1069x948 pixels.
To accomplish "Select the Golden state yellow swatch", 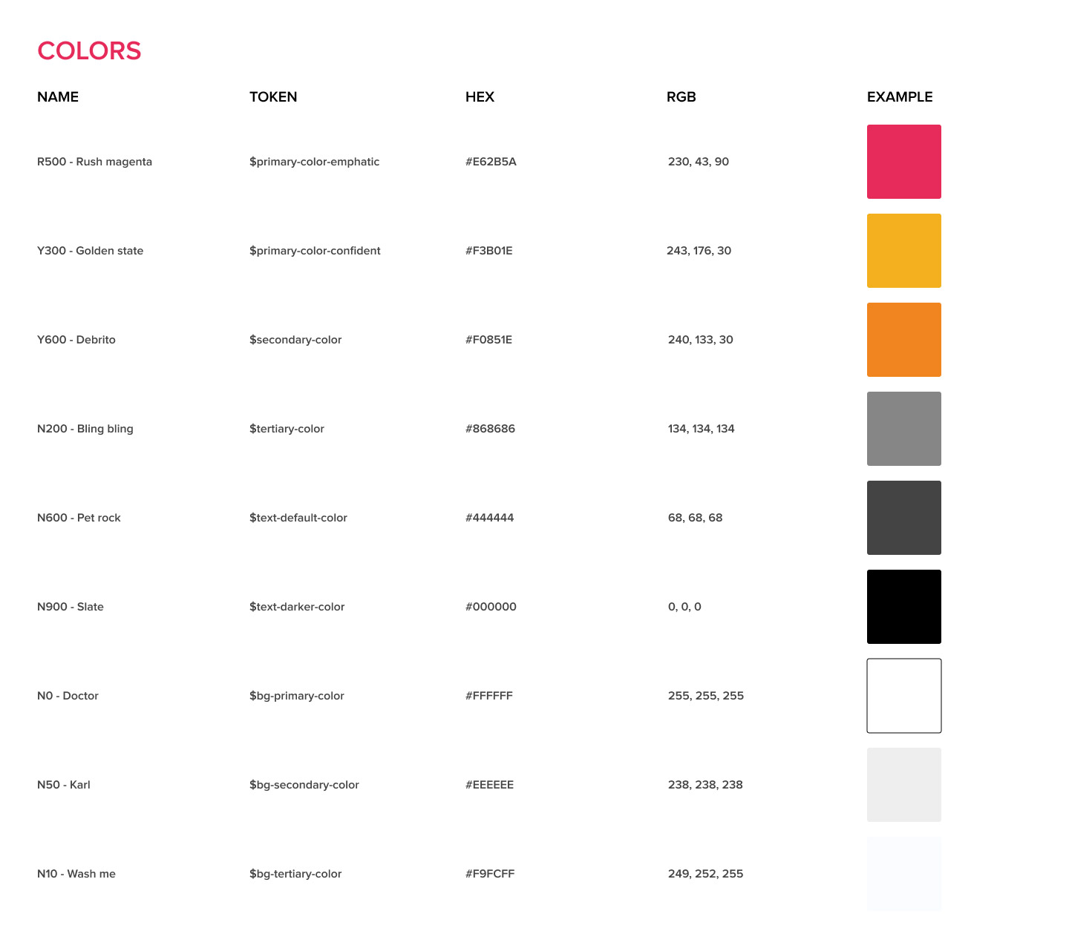I will (903, 251).
